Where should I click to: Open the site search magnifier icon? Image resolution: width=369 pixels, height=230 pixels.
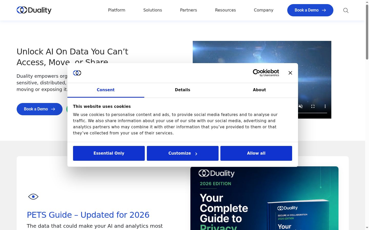pyautogui.click(x=346, y=10)
